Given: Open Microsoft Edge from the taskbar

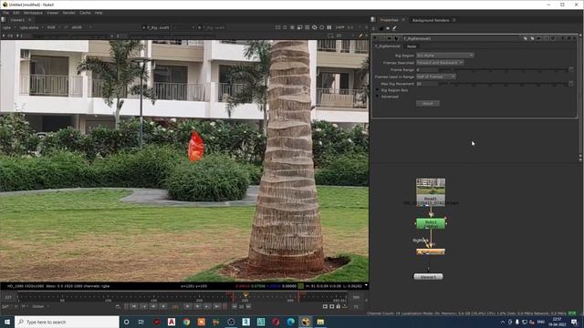Looking at the screenshot, I should pos(290,322).
